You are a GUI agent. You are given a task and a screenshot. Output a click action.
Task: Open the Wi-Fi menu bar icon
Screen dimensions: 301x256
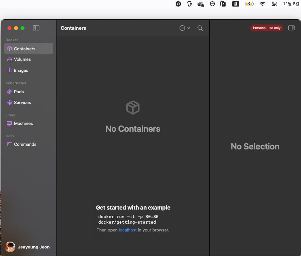[x=262, y=4]
